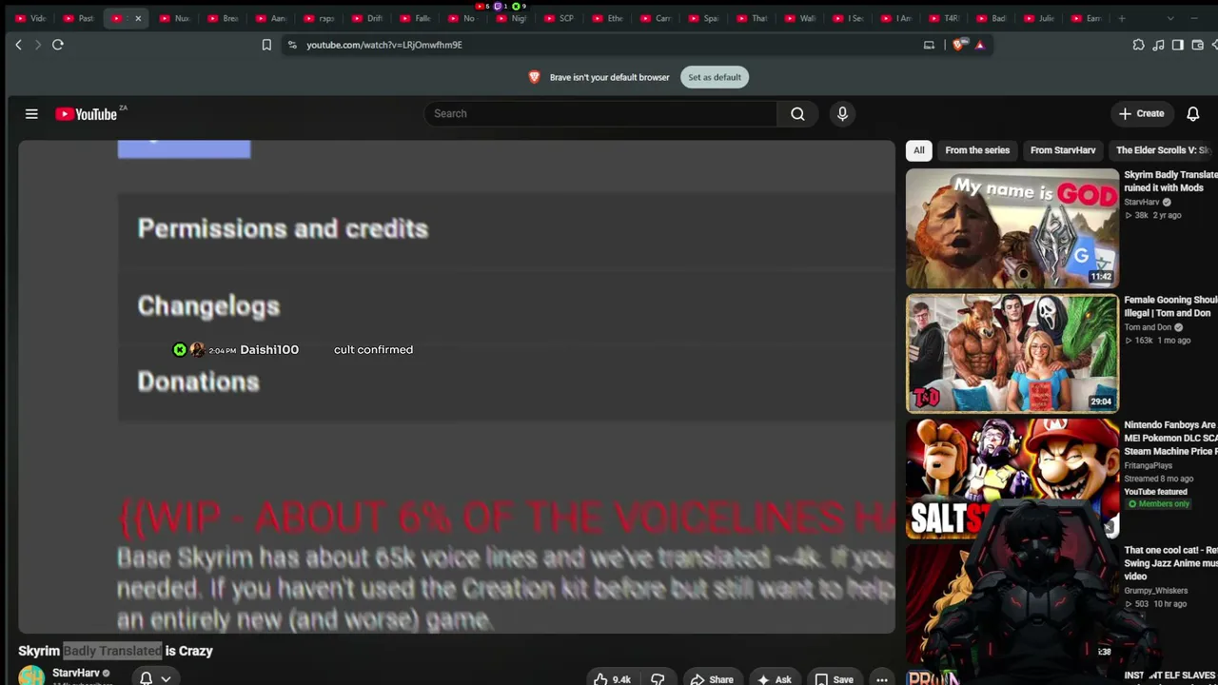Click the 'Tom and Don' channel name
Viewport: 1218px width, 685px height.
pyautogui.click(x=1148, y=327)
